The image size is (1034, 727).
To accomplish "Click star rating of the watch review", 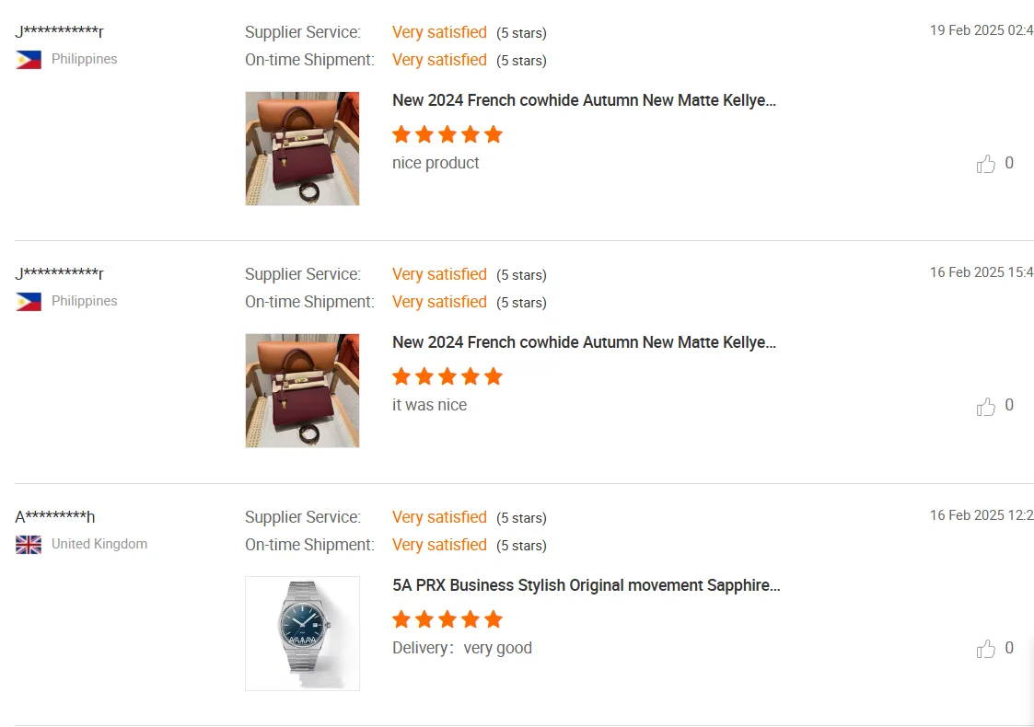I will click(x=447, y=619).
